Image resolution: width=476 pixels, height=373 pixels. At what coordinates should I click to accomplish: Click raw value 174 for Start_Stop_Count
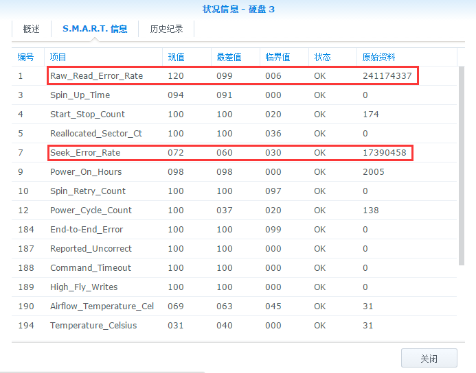(x=371, y=115)
